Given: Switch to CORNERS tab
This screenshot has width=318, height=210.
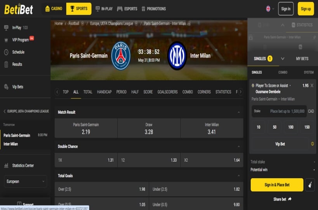Looking at the screenshot, I should pos(204,92).
